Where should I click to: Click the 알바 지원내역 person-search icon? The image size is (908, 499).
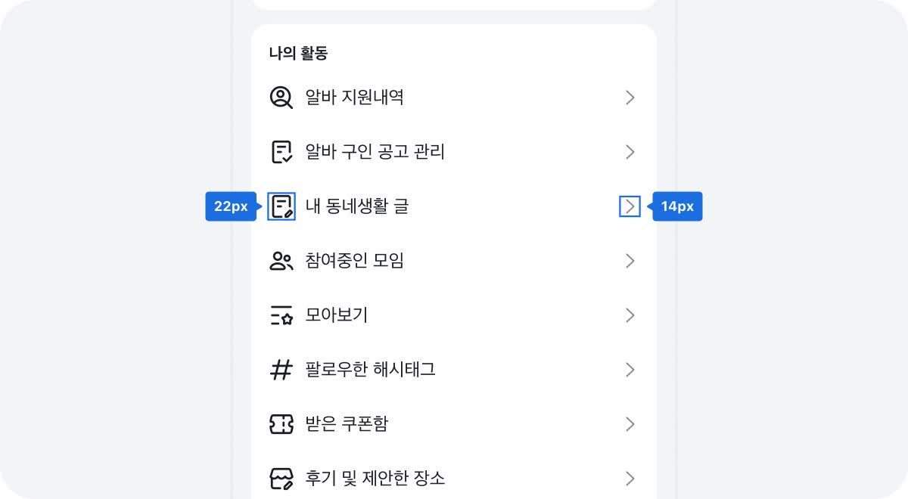click(281, 98)
